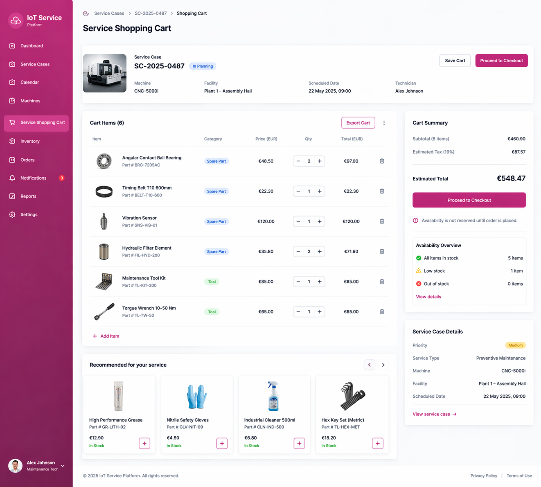The width and height of the screenshot is (541, 487).
Task: Click header Proceed to Checkout button
Action: (501, 61)
